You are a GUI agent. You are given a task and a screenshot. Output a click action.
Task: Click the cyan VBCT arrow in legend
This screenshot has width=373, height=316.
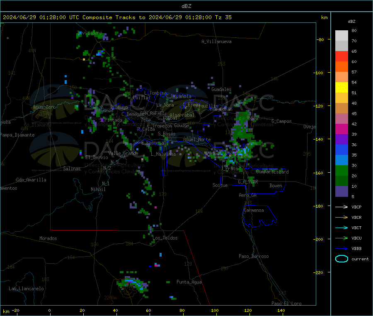[x=342, y=228]
